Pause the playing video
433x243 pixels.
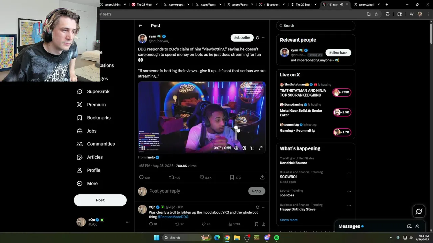(x=143, y=148)
